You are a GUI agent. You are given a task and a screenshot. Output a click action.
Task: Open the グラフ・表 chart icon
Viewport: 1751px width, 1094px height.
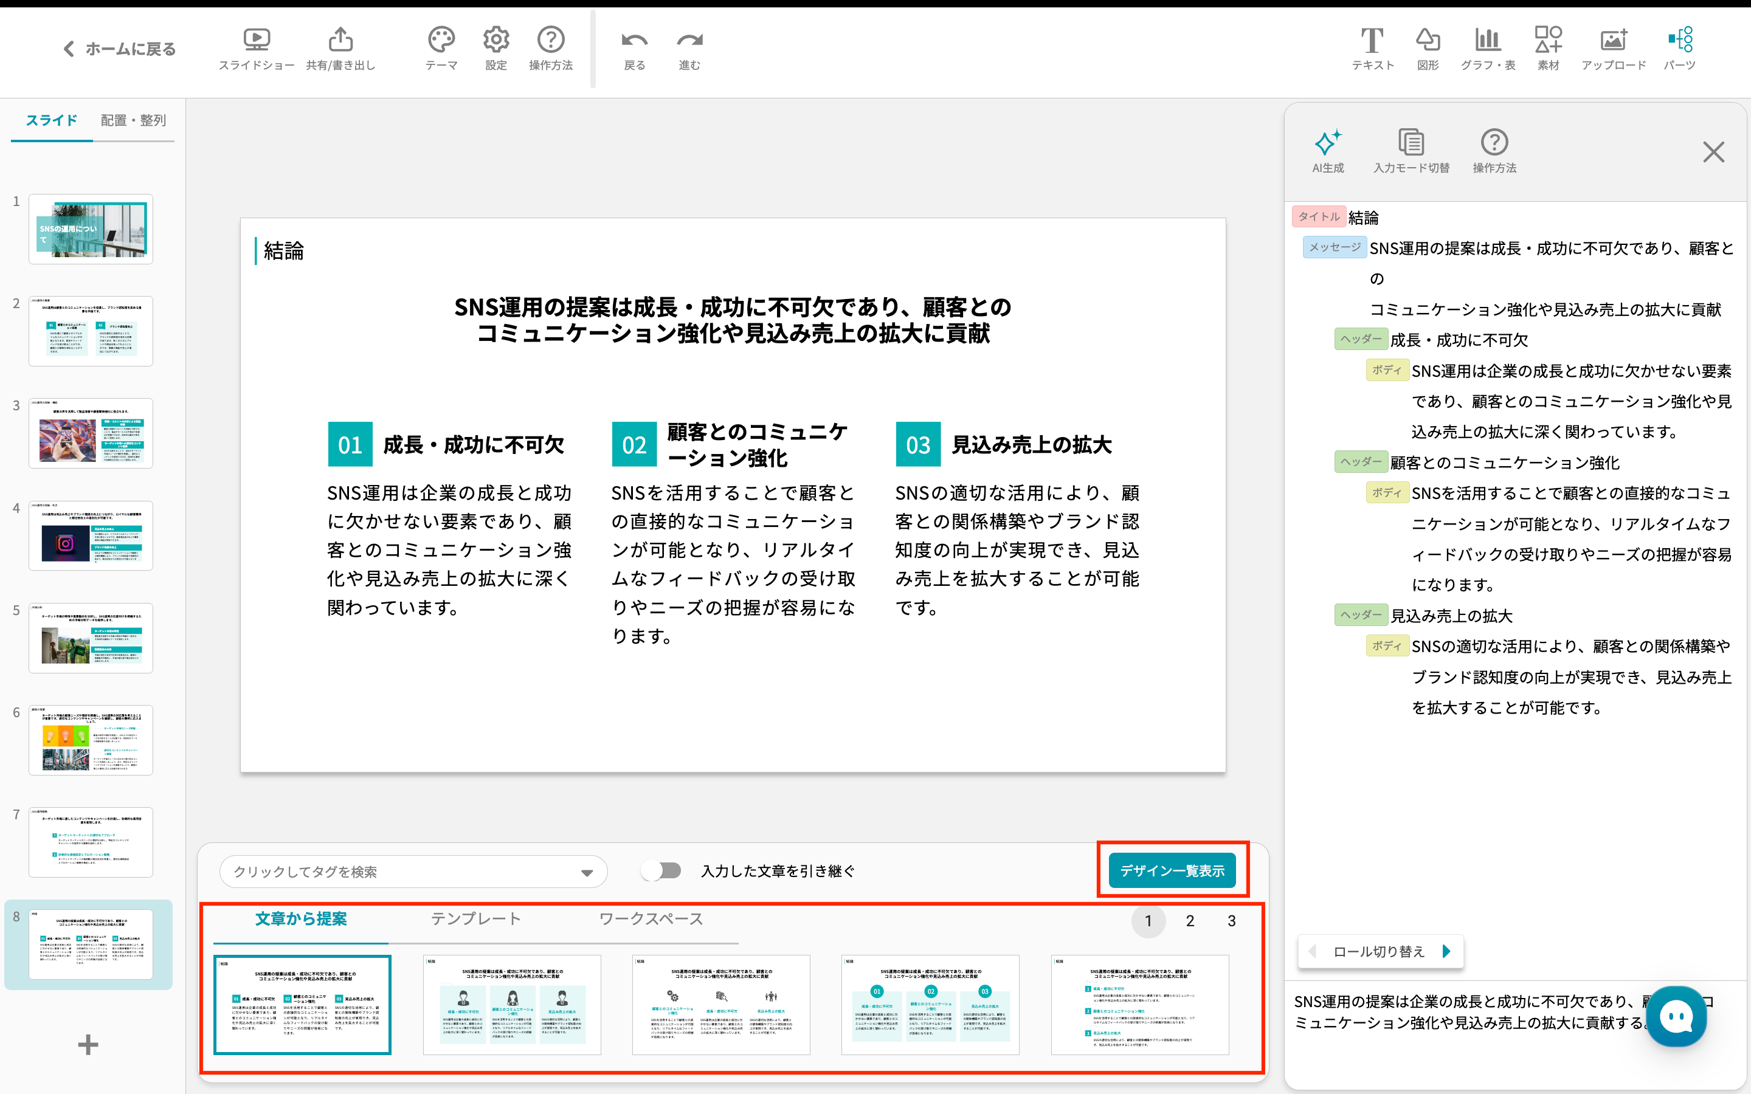click(1487, 41)
